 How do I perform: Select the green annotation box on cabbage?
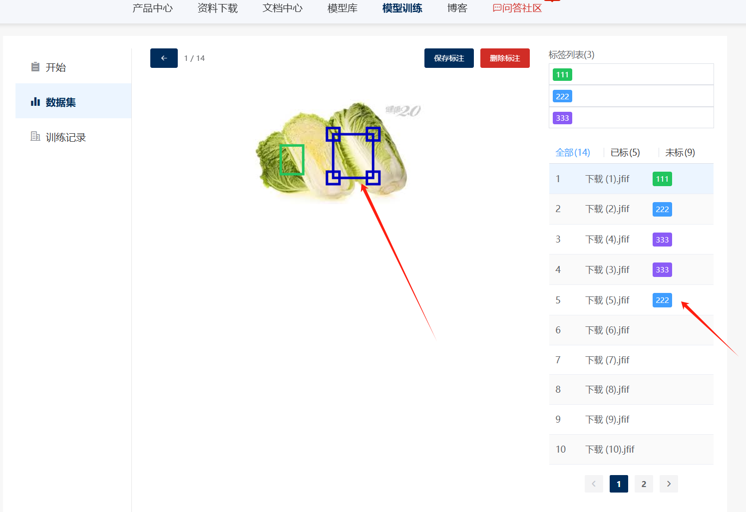click(292, 160)
